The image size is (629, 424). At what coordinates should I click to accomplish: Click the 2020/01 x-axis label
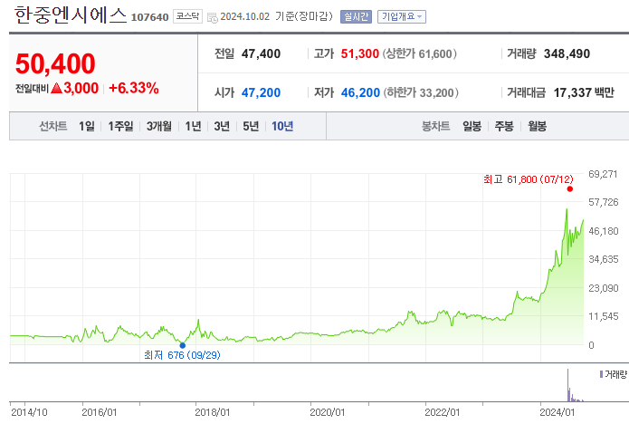coord(327,412)
